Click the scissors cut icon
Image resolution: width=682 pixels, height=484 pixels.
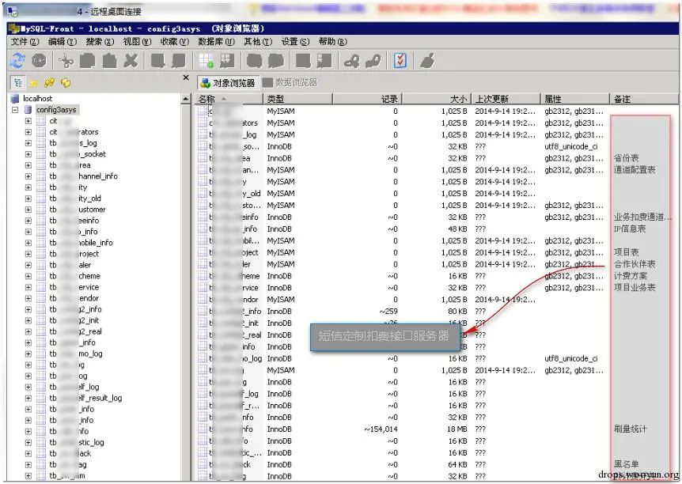pyautogui.click(x=66, y=61)
